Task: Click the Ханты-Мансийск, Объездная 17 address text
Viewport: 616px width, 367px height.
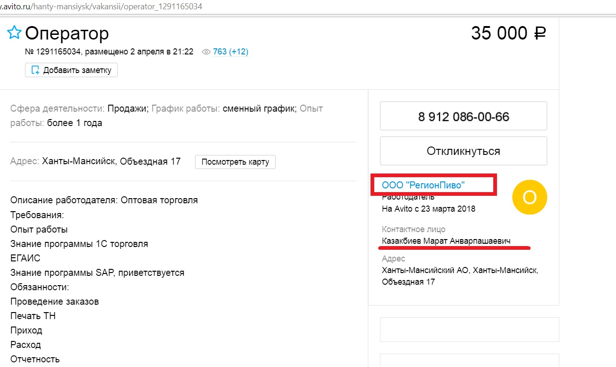Action: click(x=111, y=162)
